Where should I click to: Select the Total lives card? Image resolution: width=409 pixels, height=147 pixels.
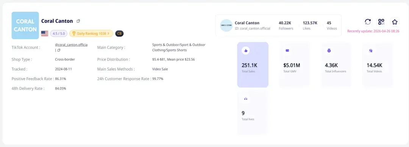pos(253,113)
